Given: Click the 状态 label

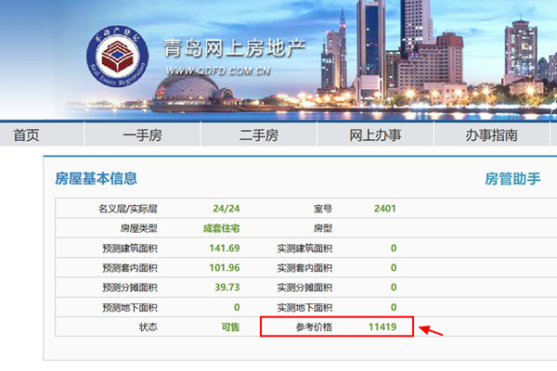Looking at the screenshot, I should click(149, 327).
